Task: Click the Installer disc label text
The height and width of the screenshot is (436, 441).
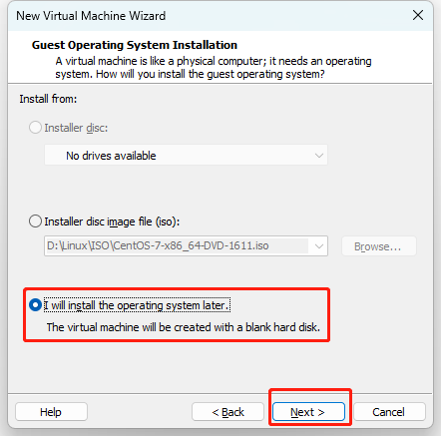Action: tap(76, 128)
